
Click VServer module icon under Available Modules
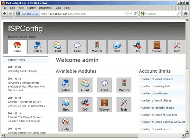pos(104,104)
